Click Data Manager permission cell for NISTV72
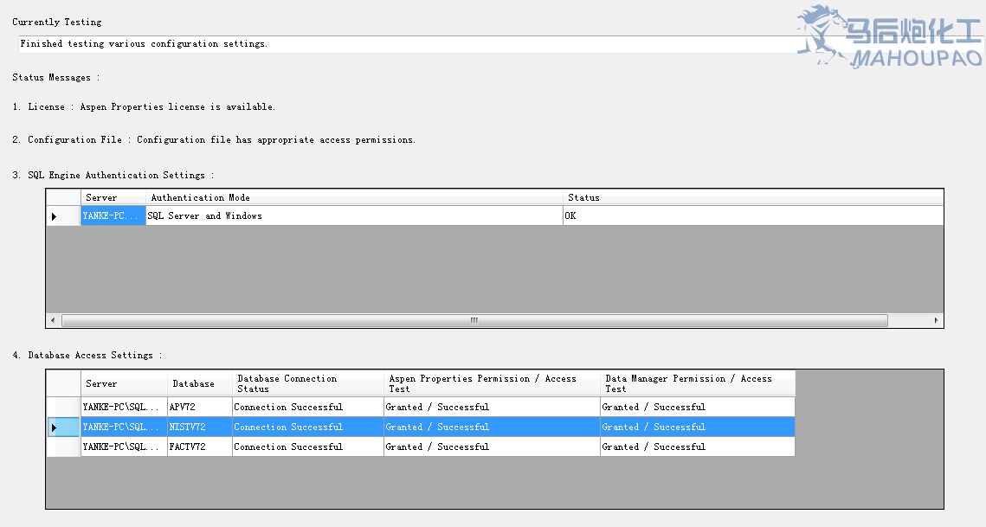Image resolution: width=986 pixels, height=527 pixels. click(698, 427)
